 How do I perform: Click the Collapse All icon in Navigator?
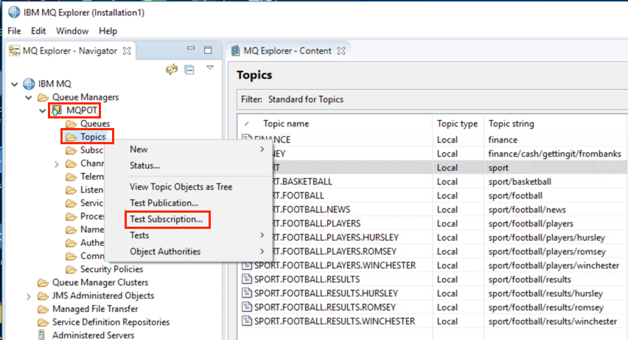pos(189,70)
